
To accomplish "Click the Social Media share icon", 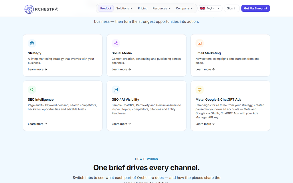I will 116,43.
